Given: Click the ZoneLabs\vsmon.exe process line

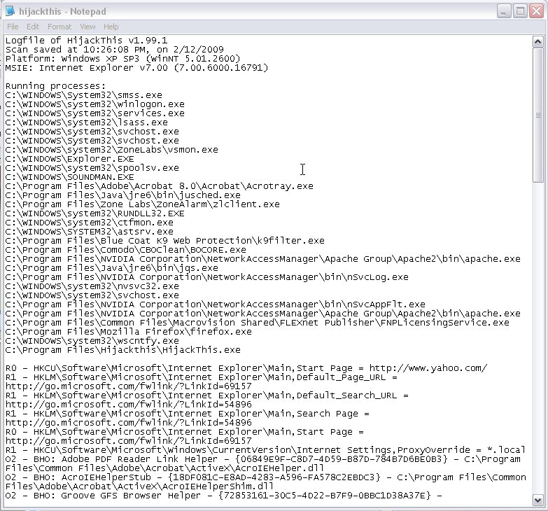Looking at the screenshot, I should pos(112,150).
